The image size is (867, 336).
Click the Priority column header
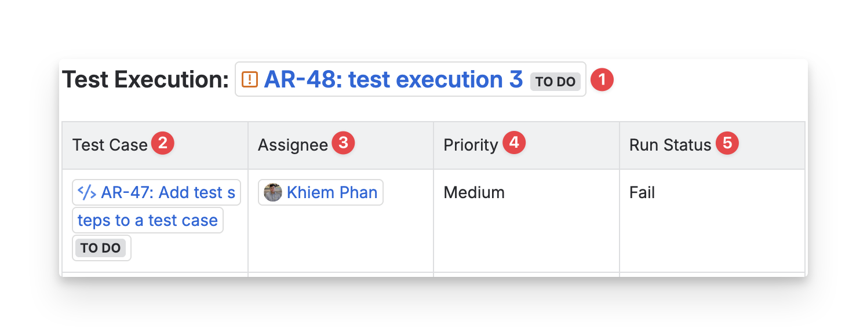(x=471, y=145)
